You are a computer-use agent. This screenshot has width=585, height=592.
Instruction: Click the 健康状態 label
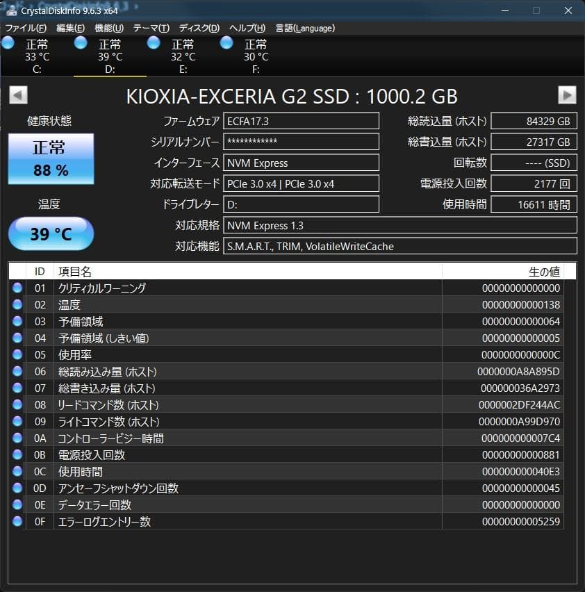(x=49, y=121)
